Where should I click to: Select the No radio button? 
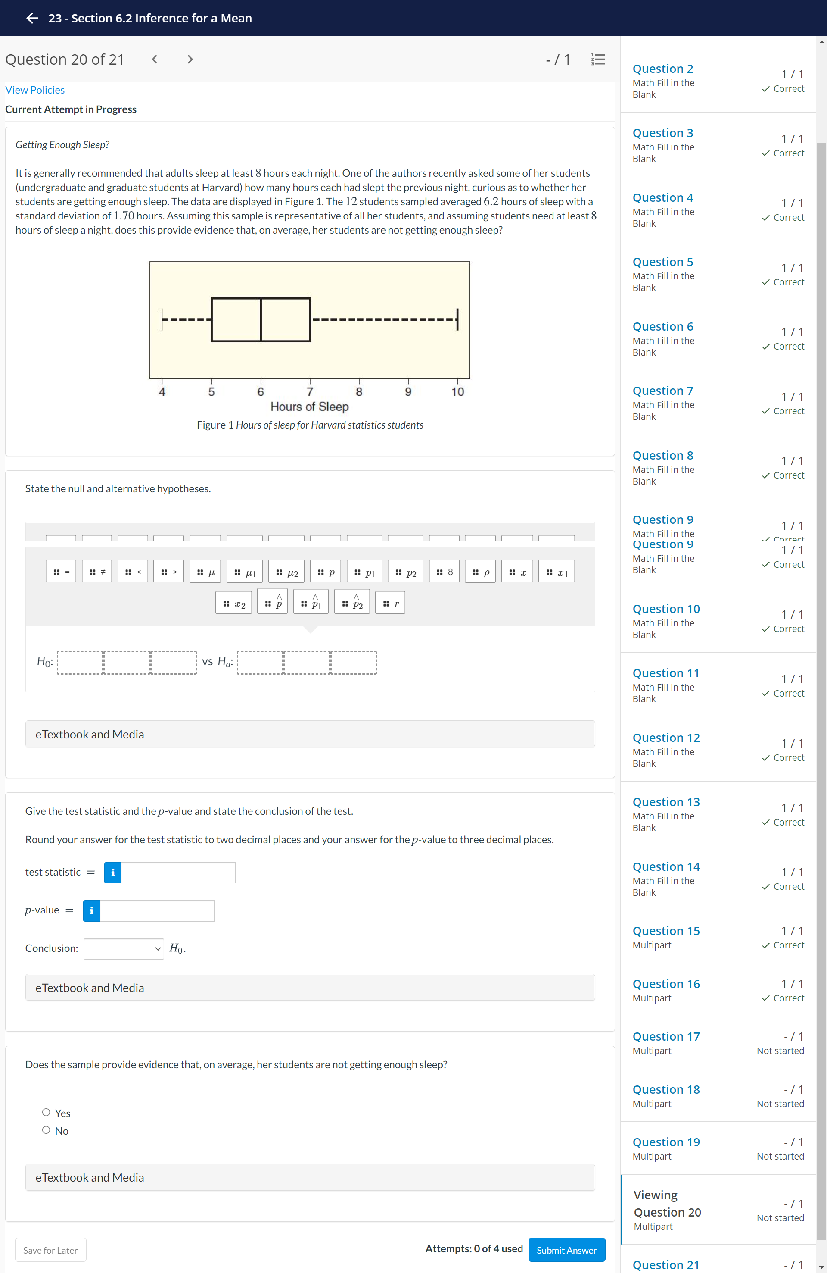[x=46, y=1130]
